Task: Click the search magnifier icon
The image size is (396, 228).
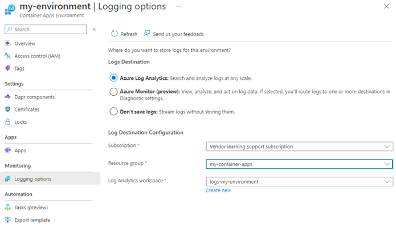Action: pos(9,29)
